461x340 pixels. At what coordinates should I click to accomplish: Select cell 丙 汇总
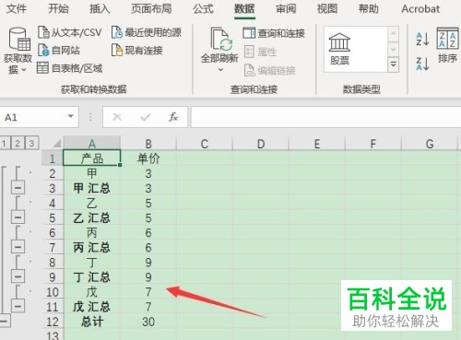coord(91,247)
